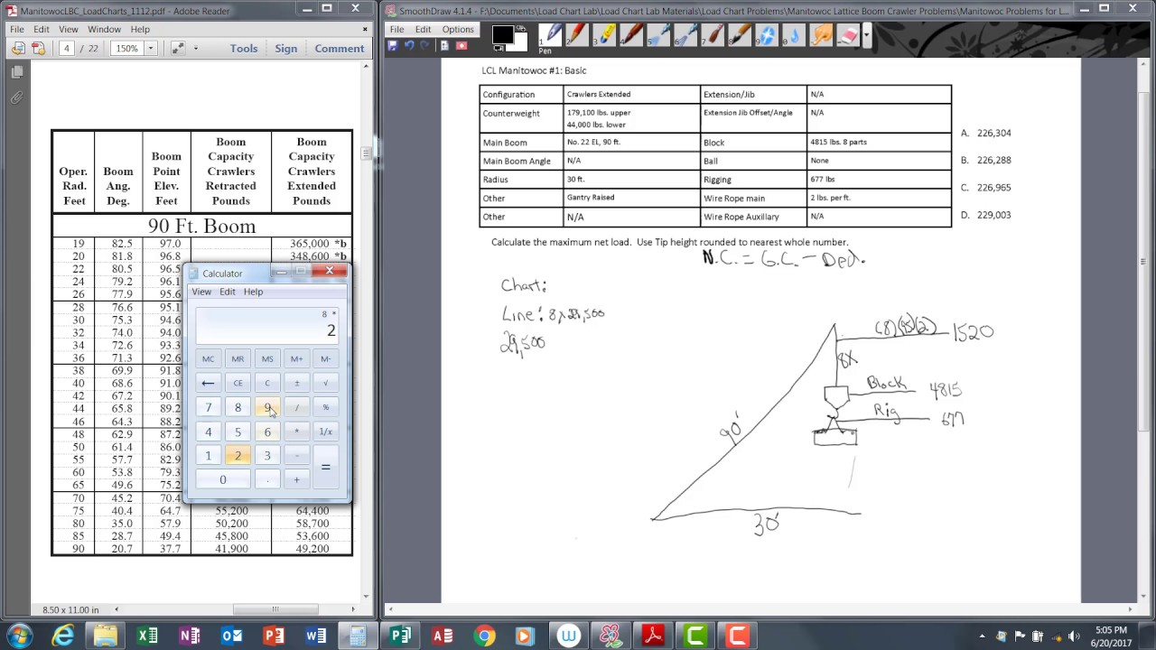
Task: Click the convert PDF icon in Adobe Reader
Action: click(x=18, y=49)
